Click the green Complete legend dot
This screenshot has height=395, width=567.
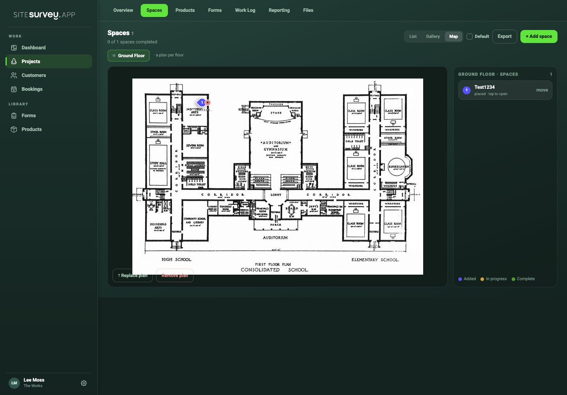click(513, 279)
